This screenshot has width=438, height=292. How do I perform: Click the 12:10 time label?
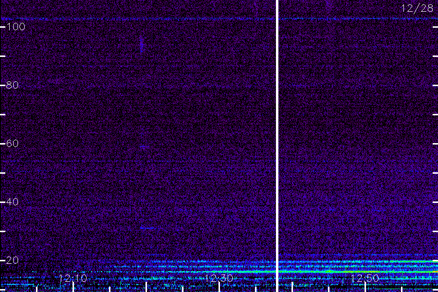point(73,278)
